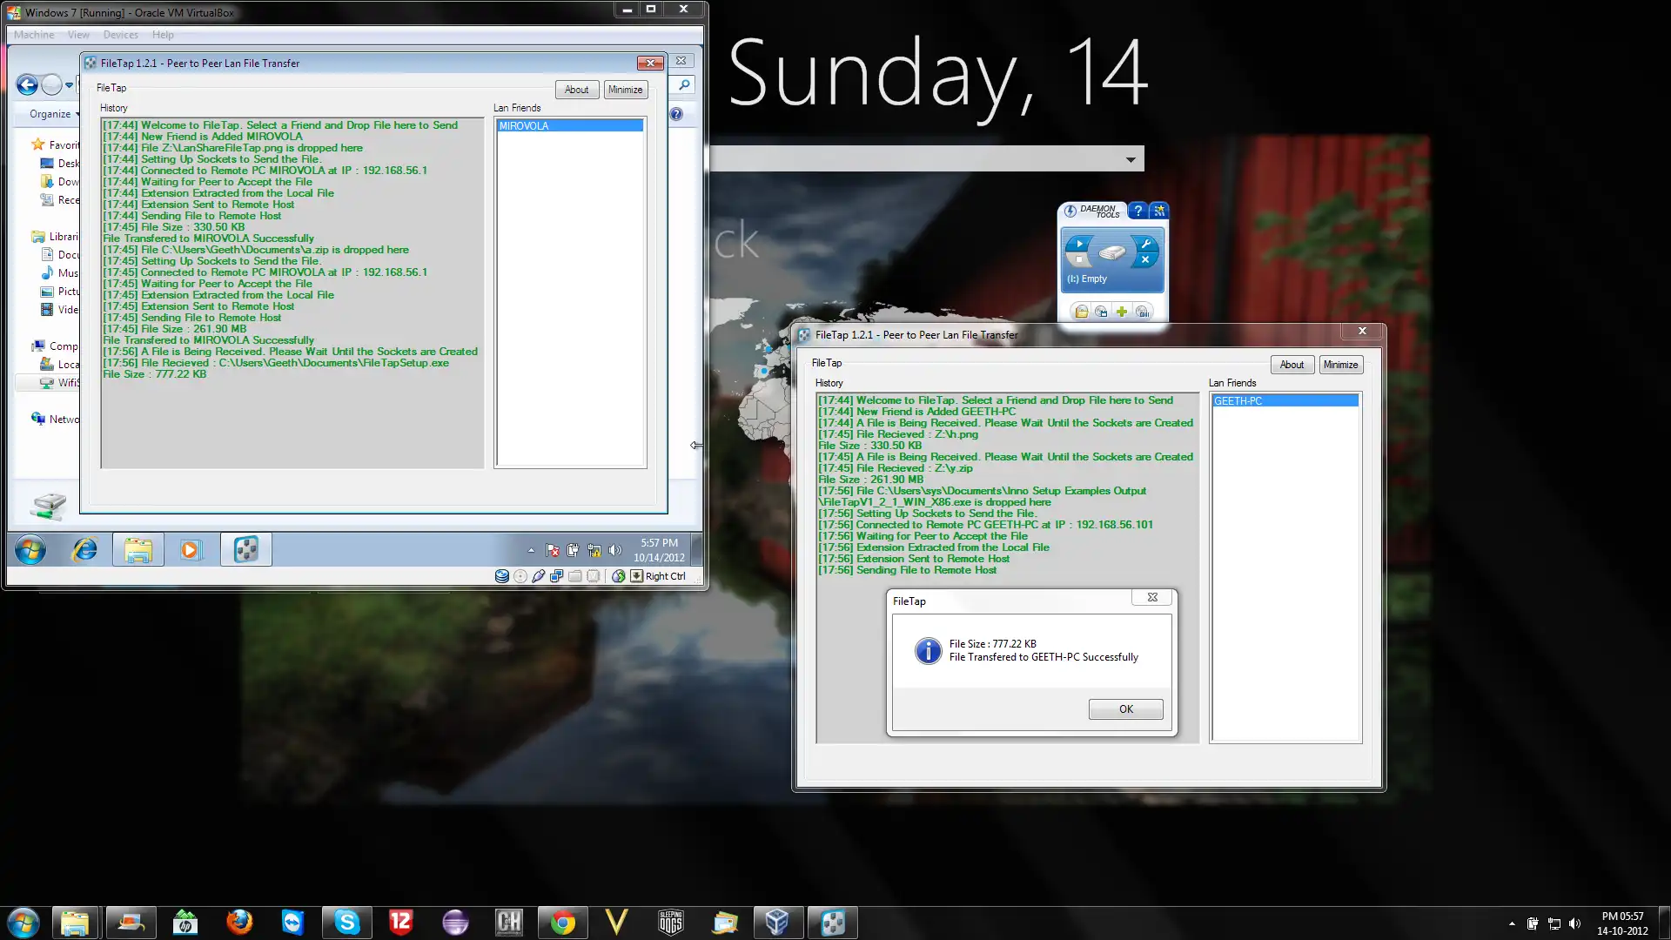The image size is (1671, 940).
Task: Click the VirtualBox shared folders status icon
Action: pyautogui.click(x=575, y=576)
